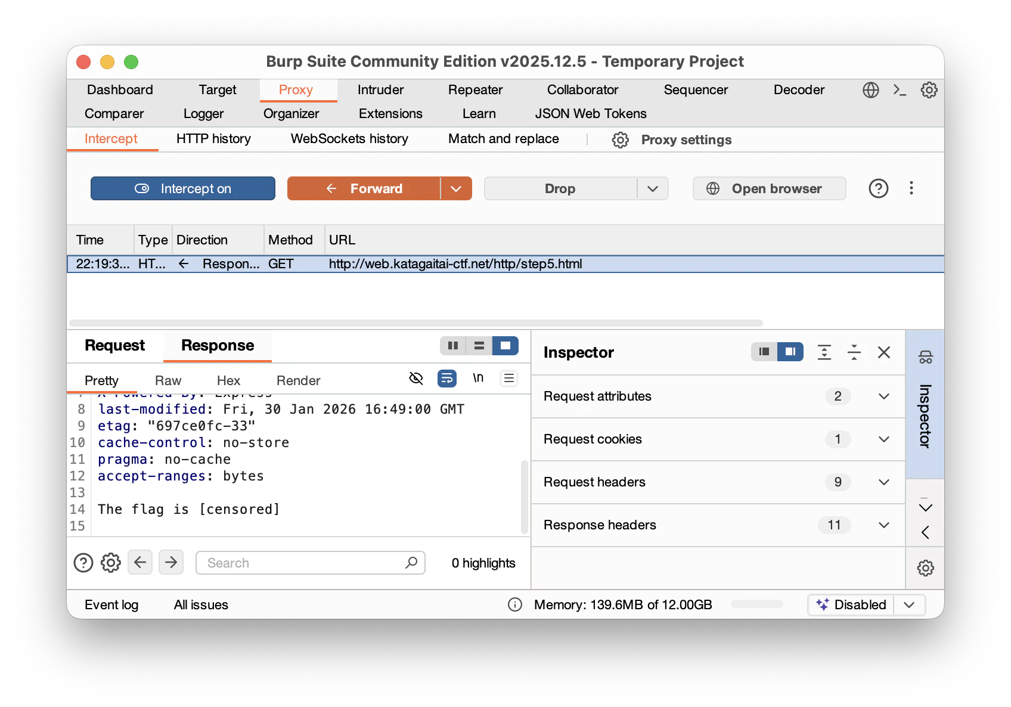
Task: Switch to the Intruder tab
Action: (380, 90)
